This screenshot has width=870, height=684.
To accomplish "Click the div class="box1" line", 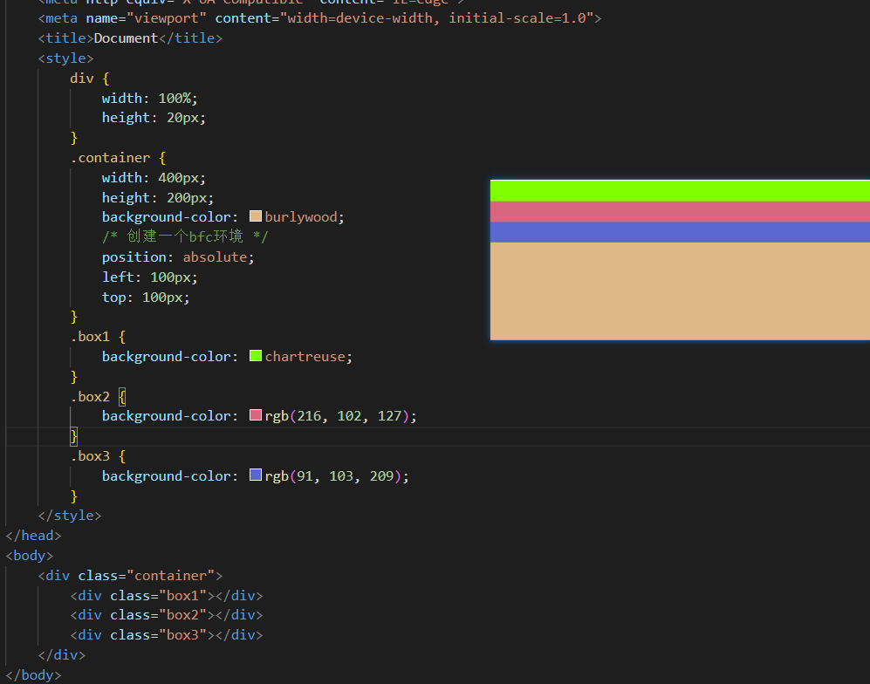I will pyautogui.click(x=166, y=596).
